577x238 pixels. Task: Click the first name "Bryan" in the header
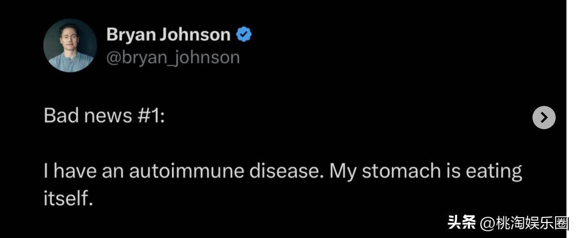132,35
